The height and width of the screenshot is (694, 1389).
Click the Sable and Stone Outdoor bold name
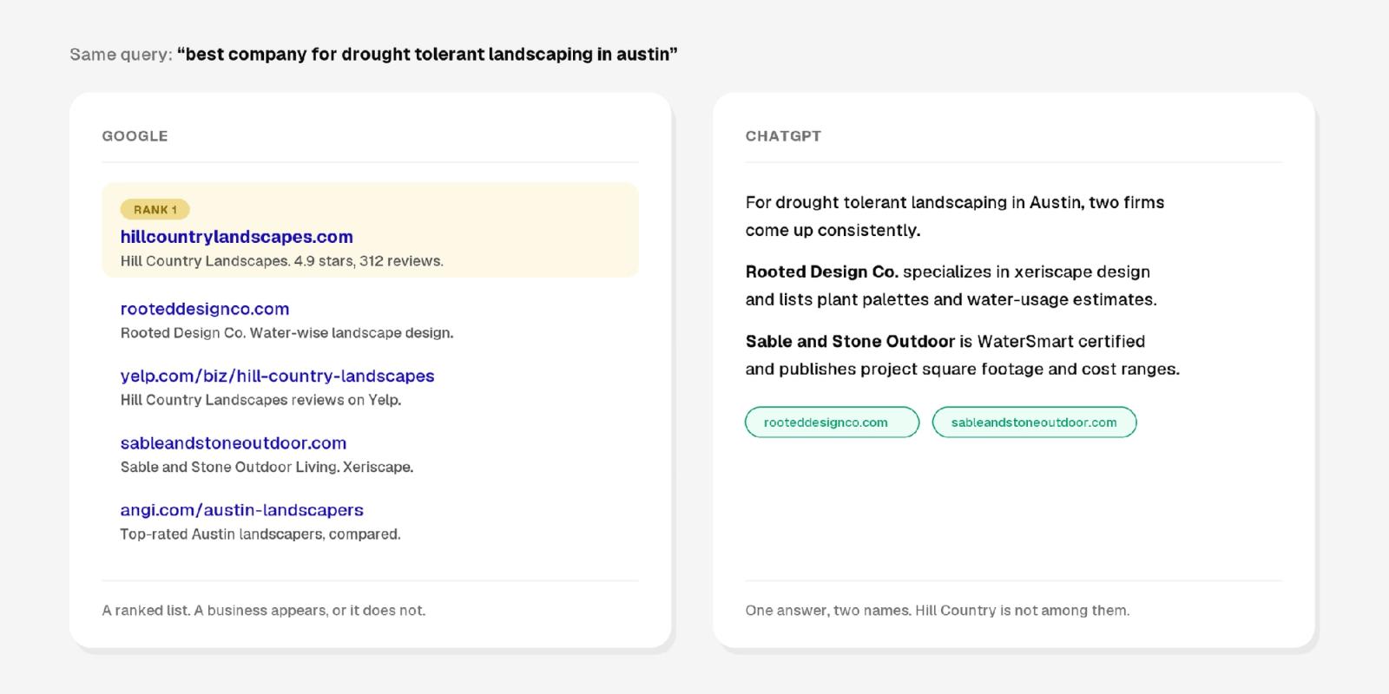(x=850, y=341)
